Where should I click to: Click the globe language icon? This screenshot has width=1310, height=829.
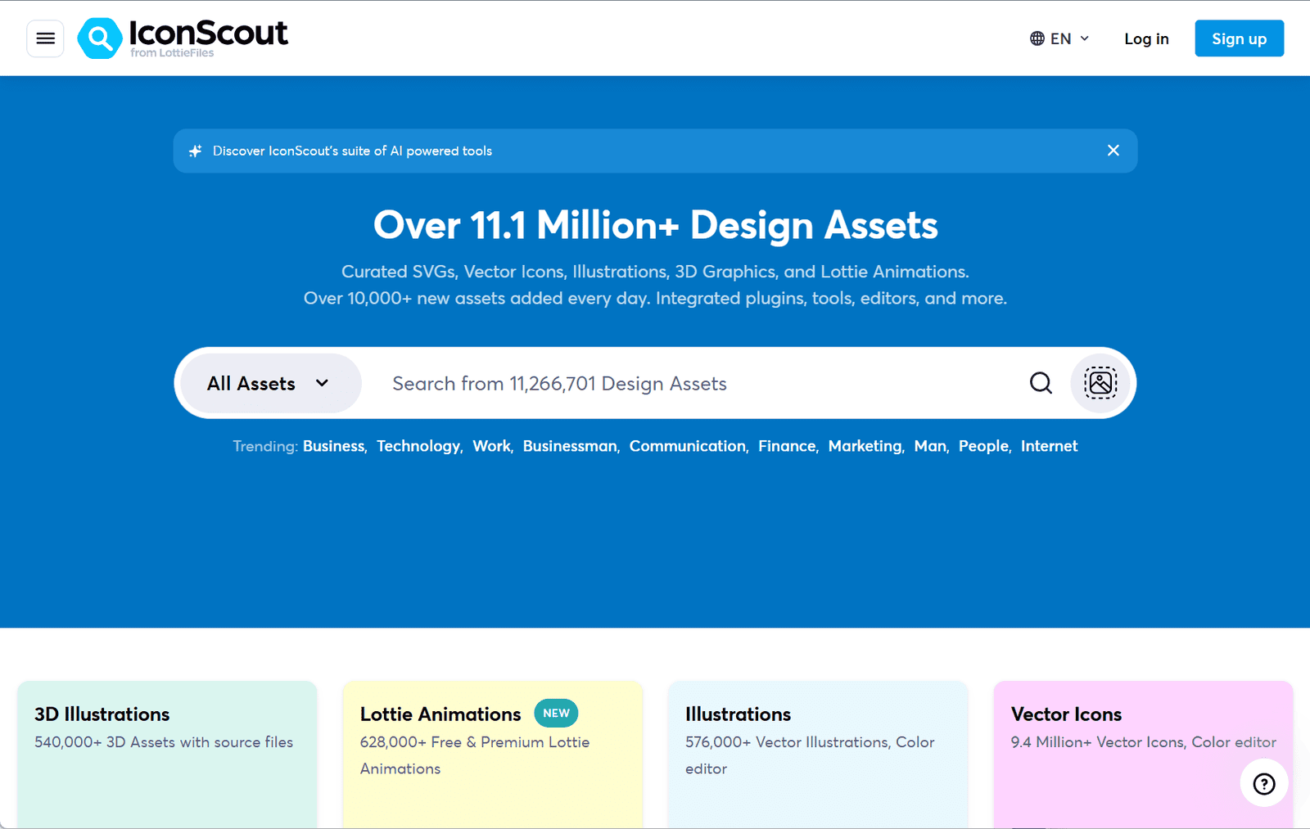[1036, 38]
